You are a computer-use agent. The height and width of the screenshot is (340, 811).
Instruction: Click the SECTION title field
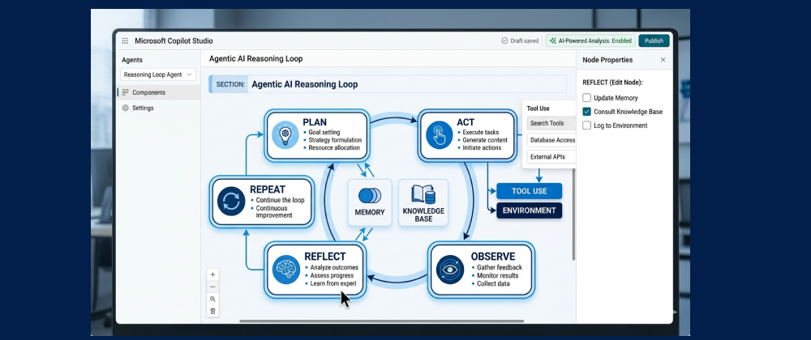click(388, 84)
